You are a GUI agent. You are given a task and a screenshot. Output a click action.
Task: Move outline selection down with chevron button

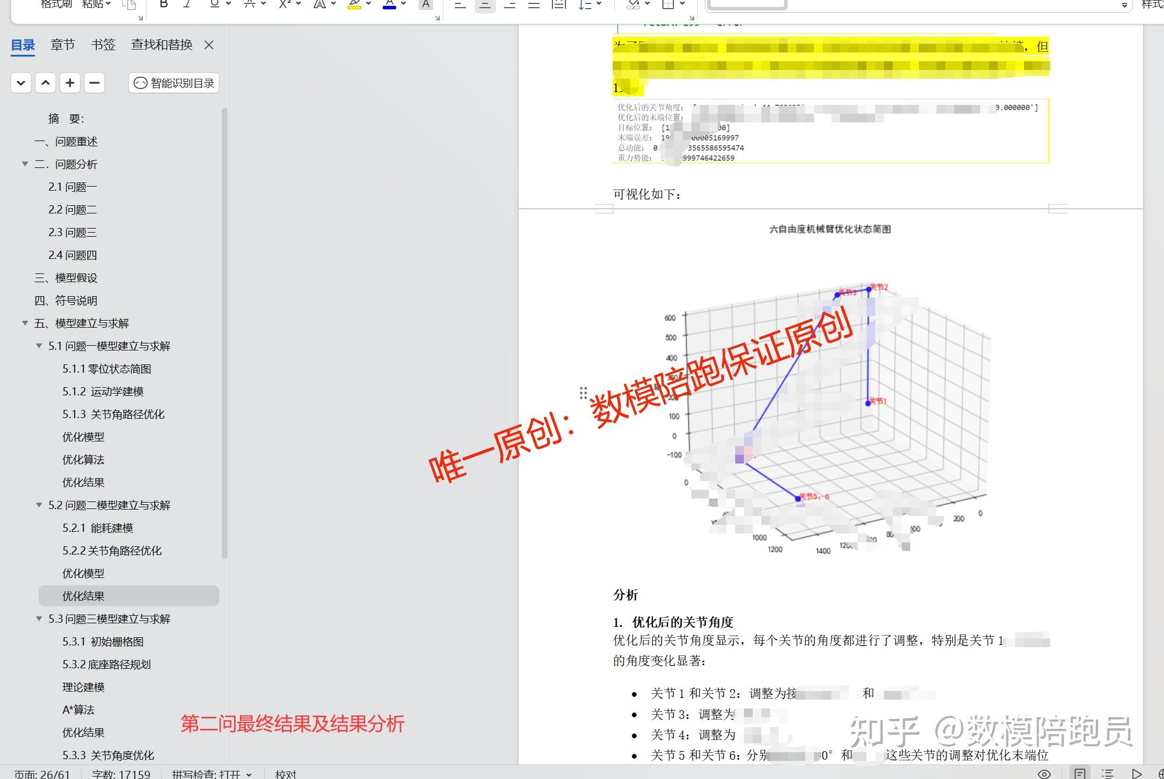pyautogui.click(x=21, y=83)
